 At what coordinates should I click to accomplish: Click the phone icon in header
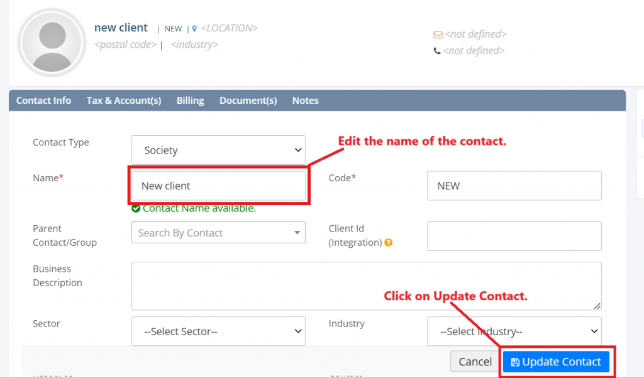tap(437, 51)
